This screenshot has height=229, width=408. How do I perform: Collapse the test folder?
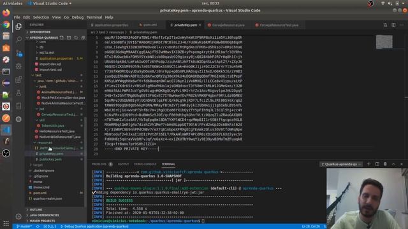click(38, 75)
